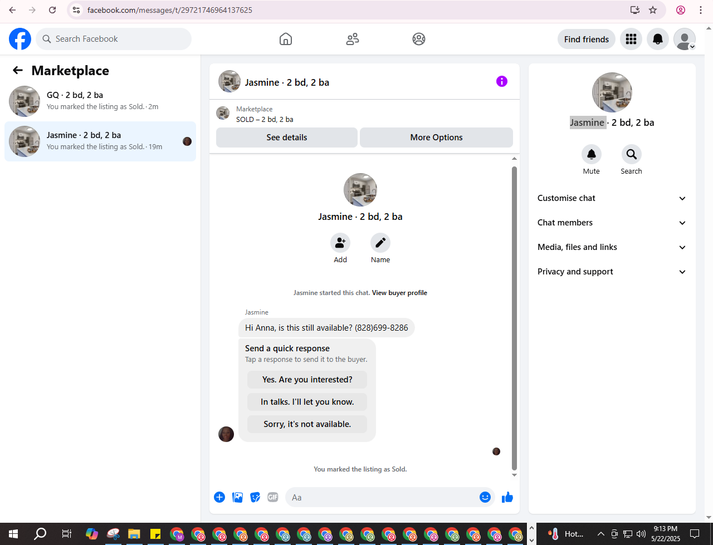713x545 pixels.
Task: Open the Groups icon in top navigation
Action: point(419,39)
